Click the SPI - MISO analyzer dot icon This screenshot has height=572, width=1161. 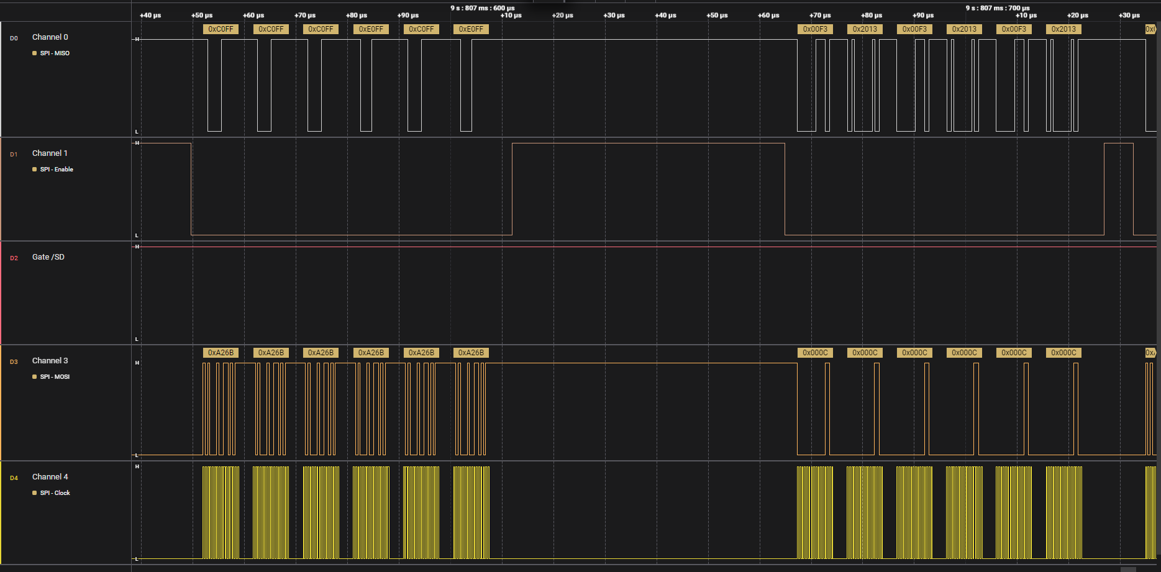(34, 53)
